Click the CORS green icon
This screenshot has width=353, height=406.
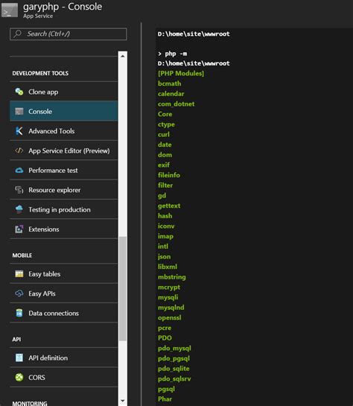pyautogui.click(x=19, y=377)
